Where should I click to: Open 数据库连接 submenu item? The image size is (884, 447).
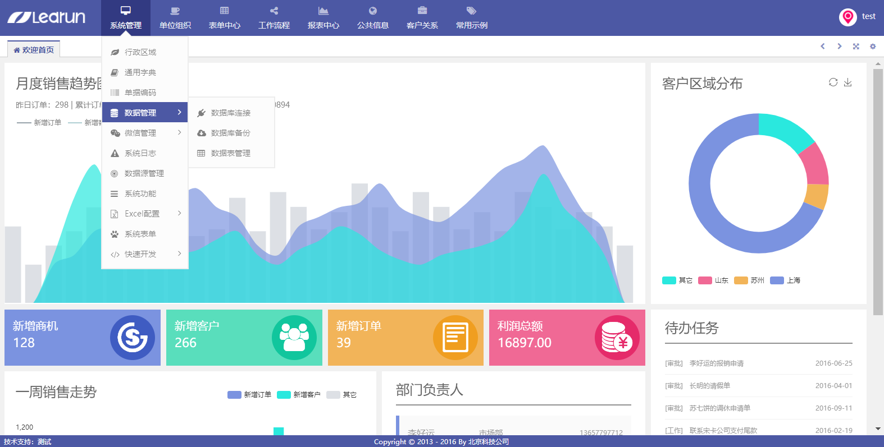[x=231, y=113]
